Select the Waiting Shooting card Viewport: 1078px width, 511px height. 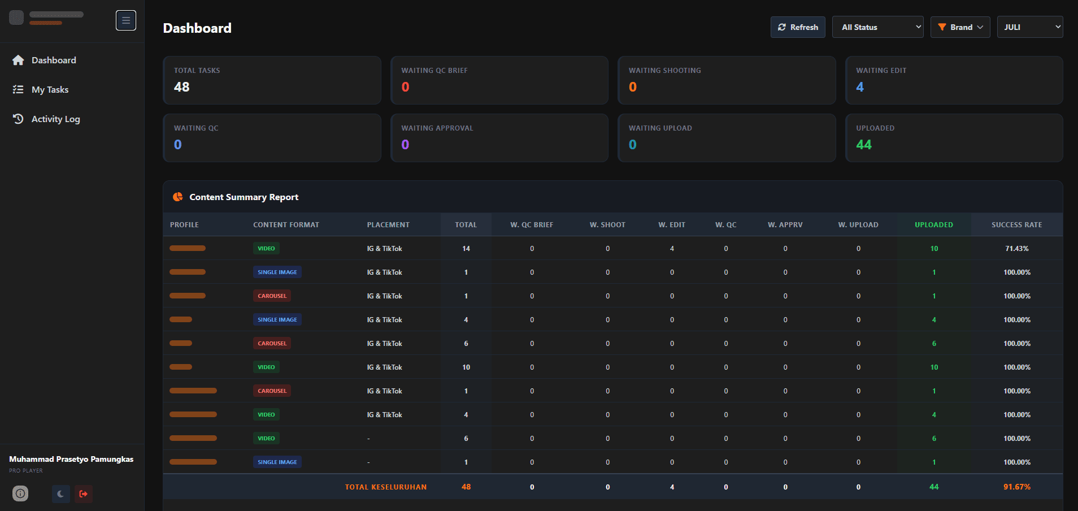pos(727,80)
